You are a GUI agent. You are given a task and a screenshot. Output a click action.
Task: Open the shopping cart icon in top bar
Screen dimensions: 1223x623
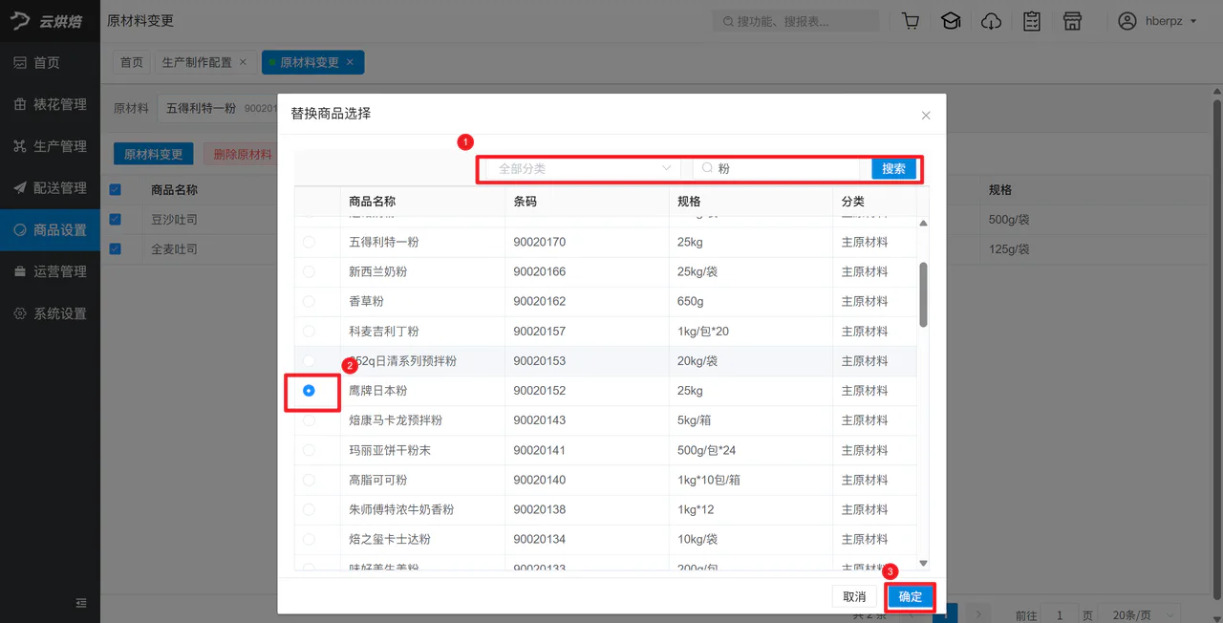tap(911, 21)
